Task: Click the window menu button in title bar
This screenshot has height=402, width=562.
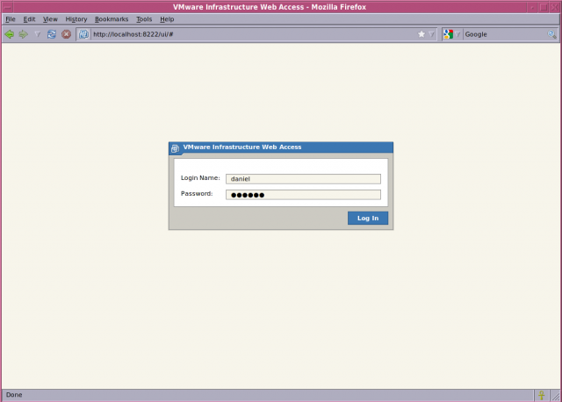Action: point(7,7)
